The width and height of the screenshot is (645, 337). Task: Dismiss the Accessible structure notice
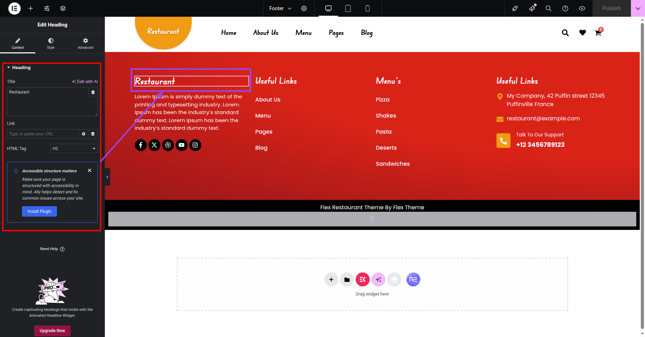pos(90,171)
